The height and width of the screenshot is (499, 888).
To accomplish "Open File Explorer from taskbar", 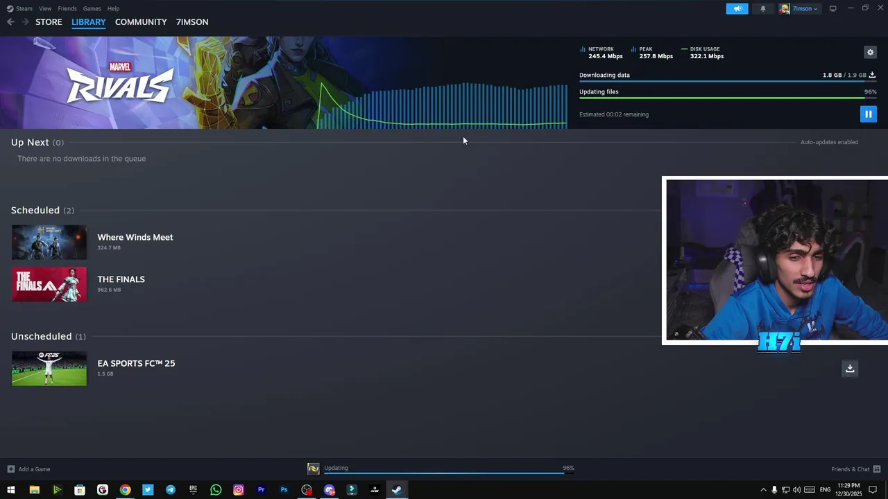I will [34, 490].
